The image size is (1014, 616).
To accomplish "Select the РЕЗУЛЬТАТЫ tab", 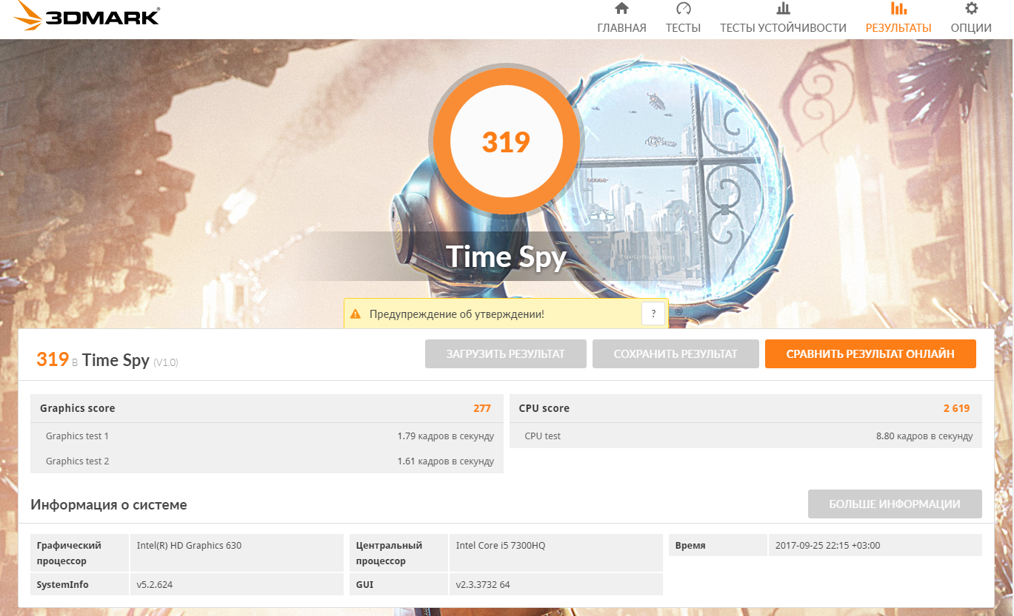I will coord(898,28).
